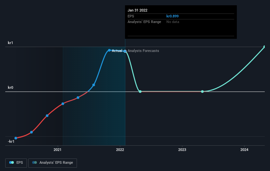This screenshot has width=270, height=171.
Task: Click the Jan 31 2022 tooltip date
Action: tap(137, 10)
